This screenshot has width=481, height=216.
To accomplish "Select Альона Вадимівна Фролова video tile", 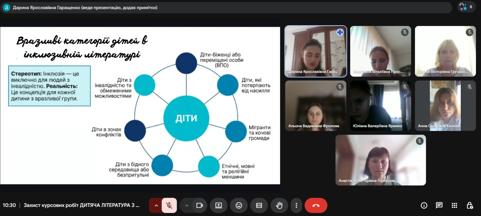I will pos(316,106).
